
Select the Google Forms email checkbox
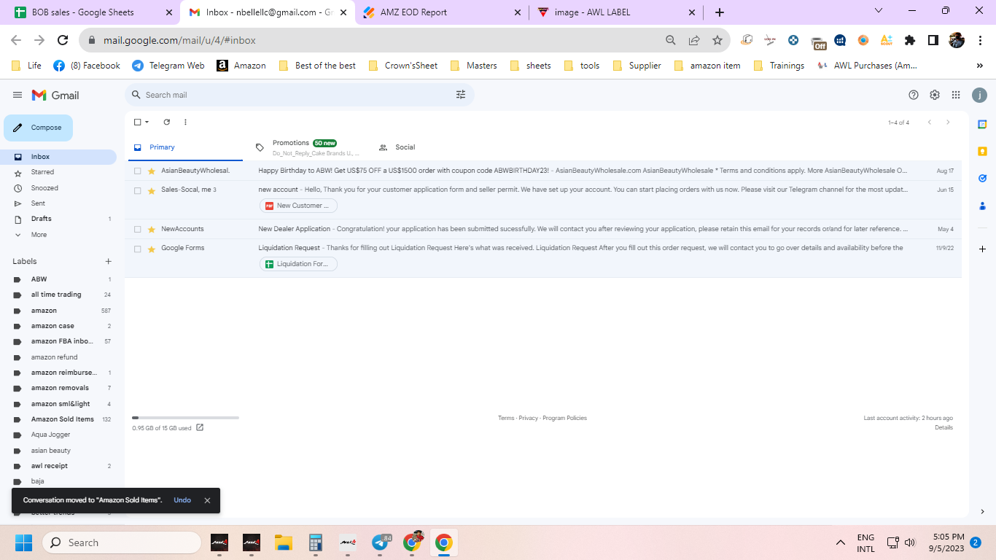137,249
